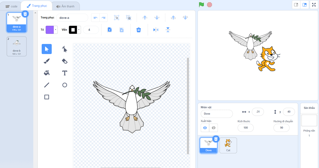The image size is (319, 168).
Task: Click the costume list scroll up arrow
Action: (35, 13)
